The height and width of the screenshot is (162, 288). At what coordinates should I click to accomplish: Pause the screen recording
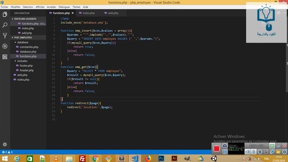[x=225, y=152]
